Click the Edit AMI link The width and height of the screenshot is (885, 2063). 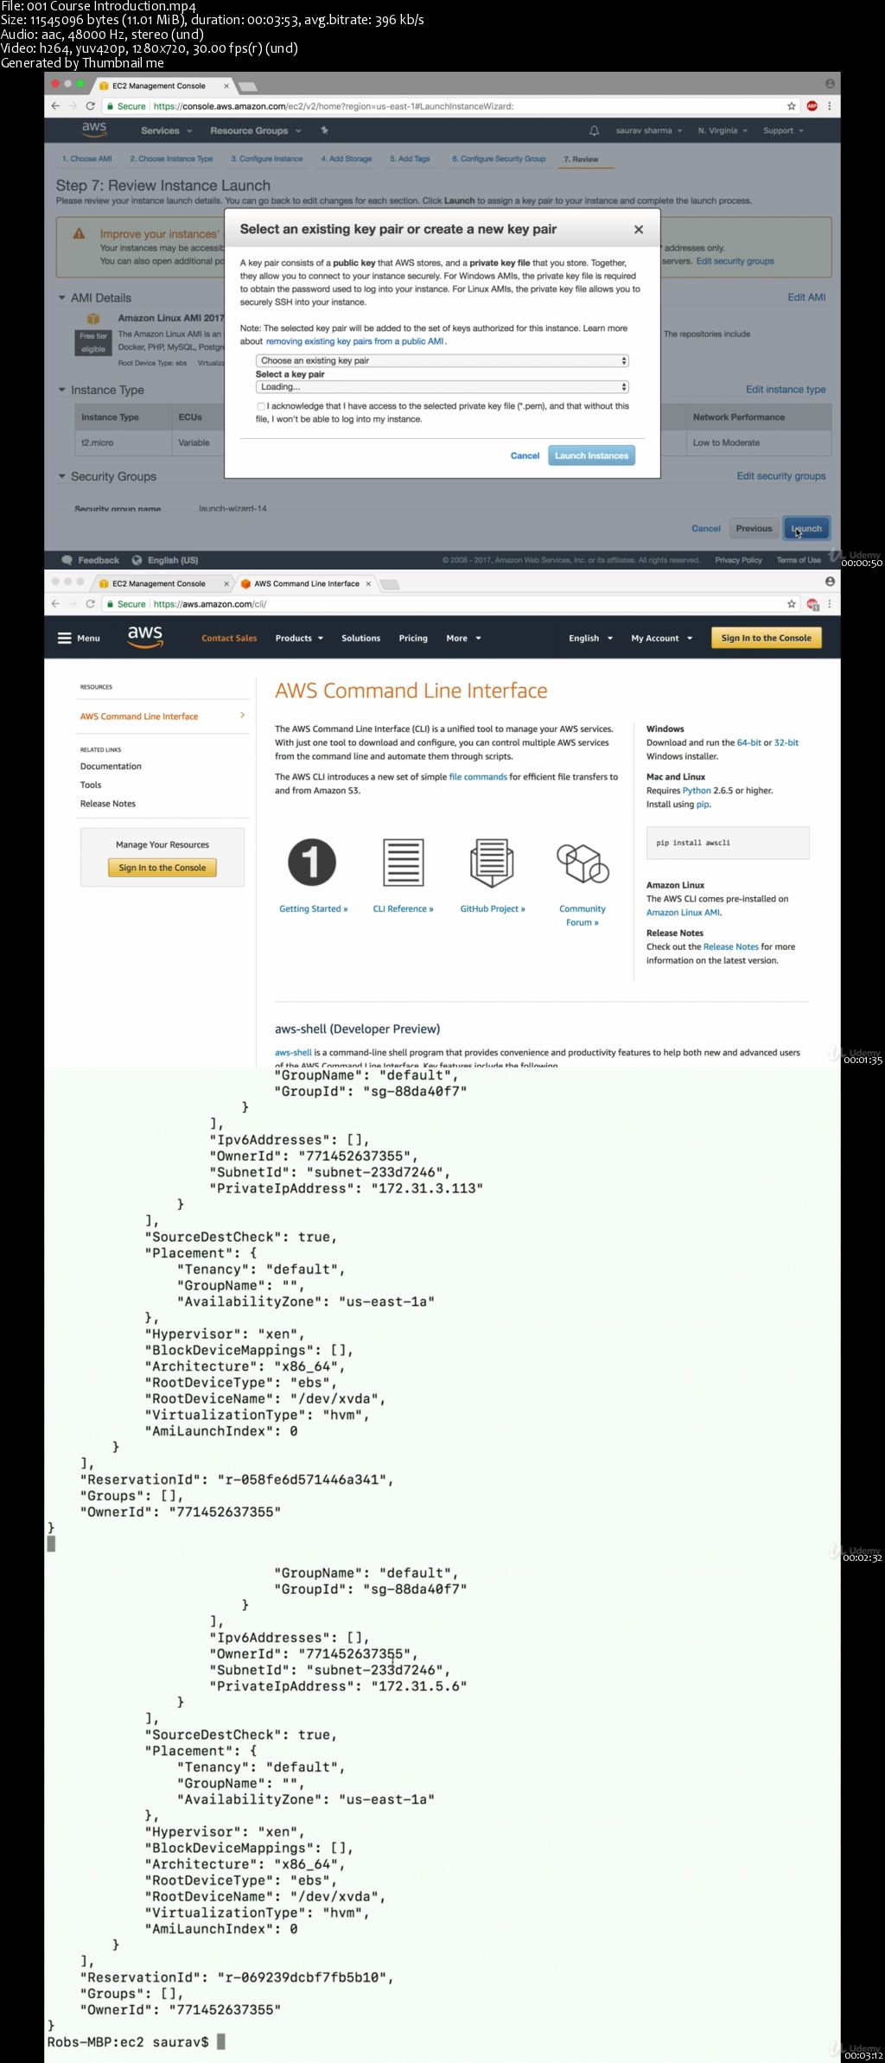point(806,297)
